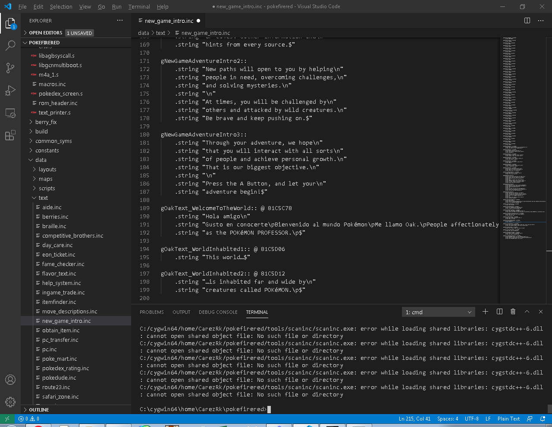Open pokedude.inc file in explorer
Viewport: 552px width, 427px height.
pos(59,378)
